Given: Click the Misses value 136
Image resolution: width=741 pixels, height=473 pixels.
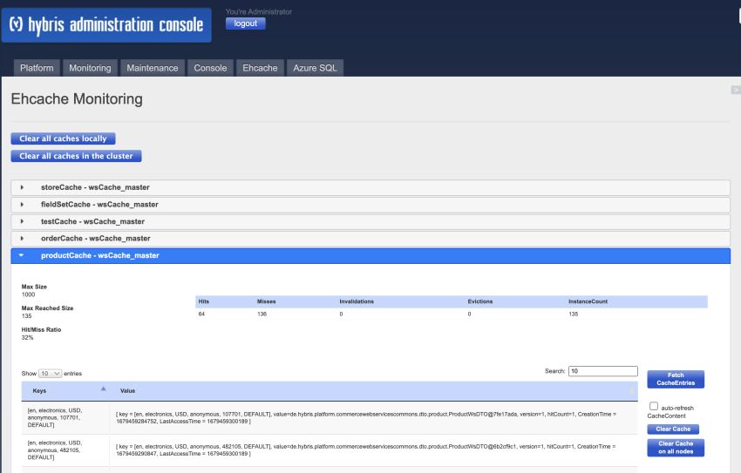Looking at the screenshot, I should coord(262,314).
